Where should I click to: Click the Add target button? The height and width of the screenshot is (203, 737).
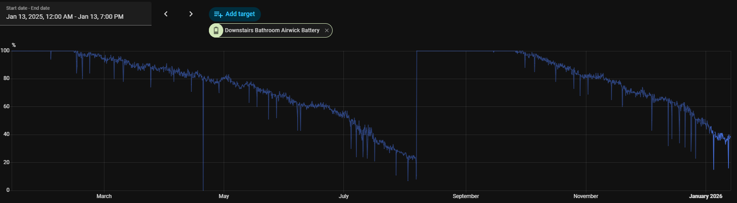point(235,14)
